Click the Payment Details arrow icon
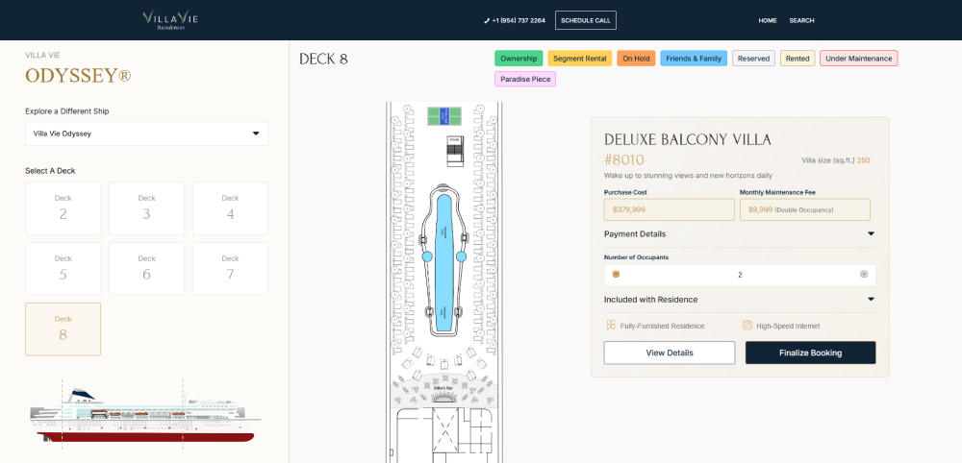962x463 pixels. coord(871,234)
